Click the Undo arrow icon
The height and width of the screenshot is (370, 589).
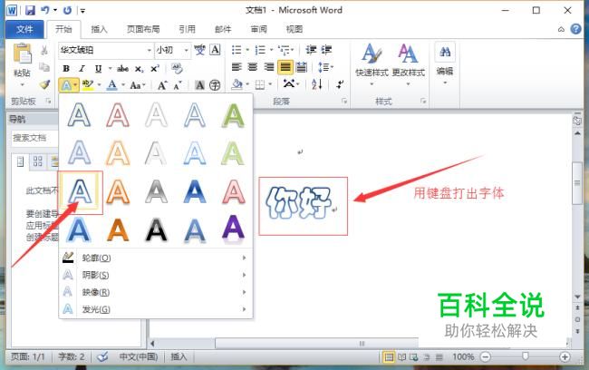pos(45,10)
